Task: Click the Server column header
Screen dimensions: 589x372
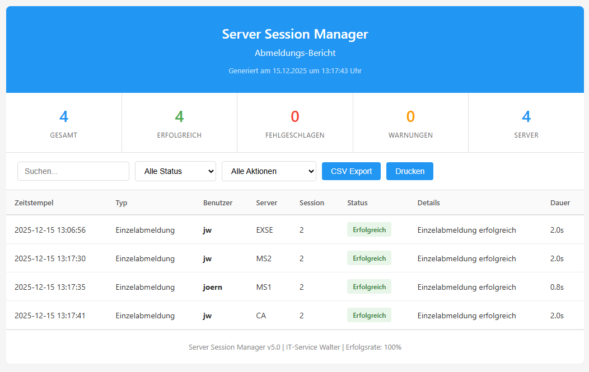Action: pos(267,203)
